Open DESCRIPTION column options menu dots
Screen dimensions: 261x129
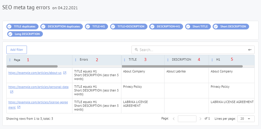[168, 60]
